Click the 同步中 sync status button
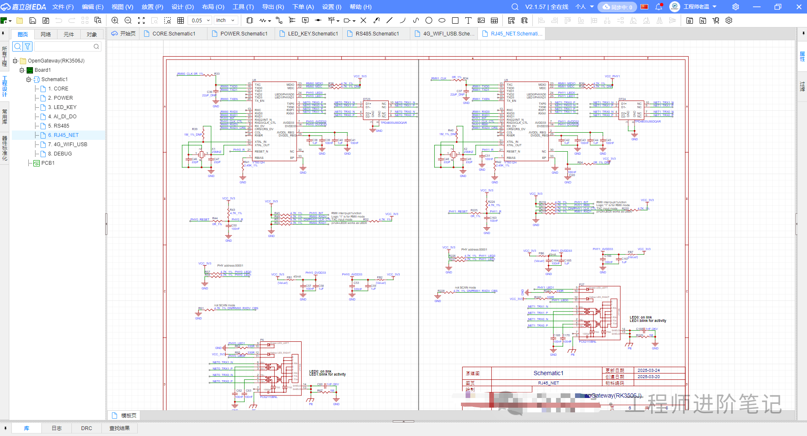The height and width of the screenshot is (436, 807). coord(618,7)
